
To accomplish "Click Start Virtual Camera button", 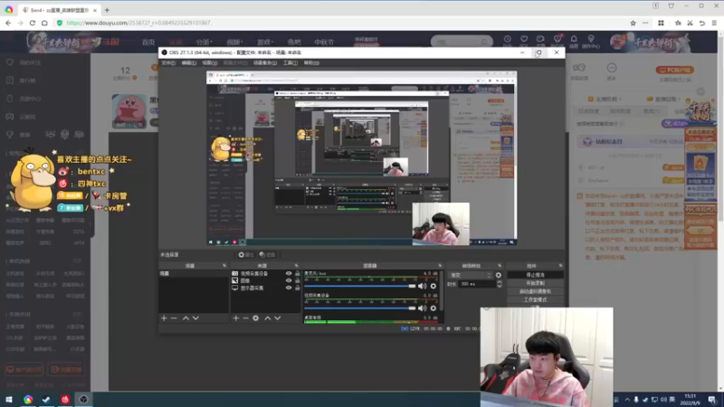I will tap(535, 291).
